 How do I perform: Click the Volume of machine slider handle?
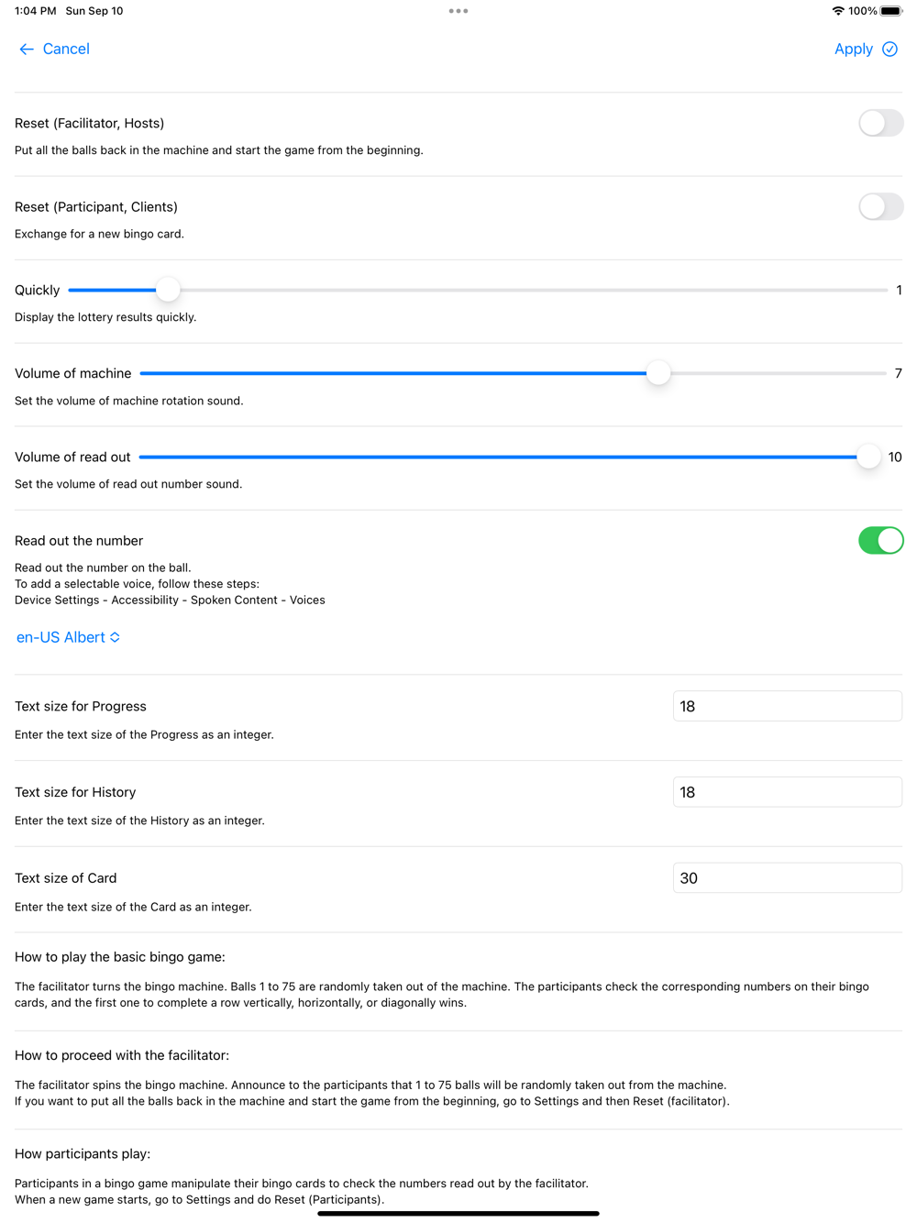click(x=658, y=373)
